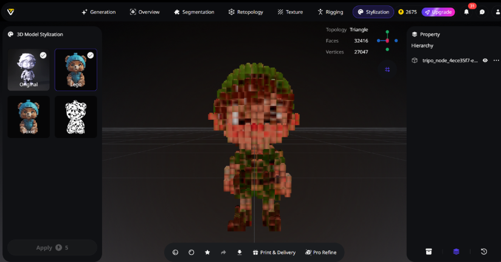Toggle the Lego style checkmark

coord(90,55)
